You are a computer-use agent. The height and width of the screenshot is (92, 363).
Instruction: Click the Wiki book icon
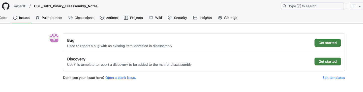151,18
